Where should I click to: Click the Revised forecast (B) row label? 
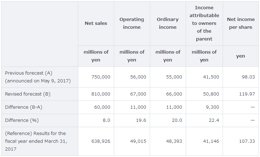coord(27,94)
